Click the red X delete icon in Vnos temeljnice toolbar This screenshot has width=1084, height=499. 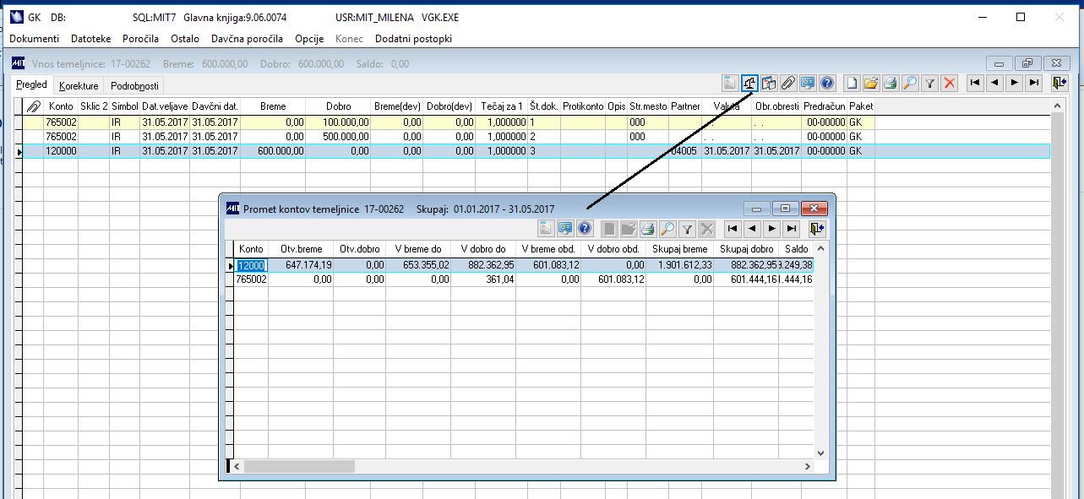[x=950, y=83]
